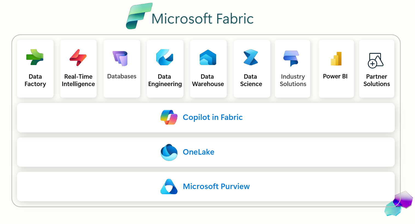415x224 pixels.
Task: Click the Real-Time Intelligence red bolt icon
Action: [x=78, y=58]
